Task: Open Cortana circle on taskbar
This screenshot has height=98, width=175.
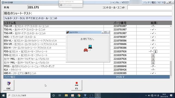Action: pos(54,96)
